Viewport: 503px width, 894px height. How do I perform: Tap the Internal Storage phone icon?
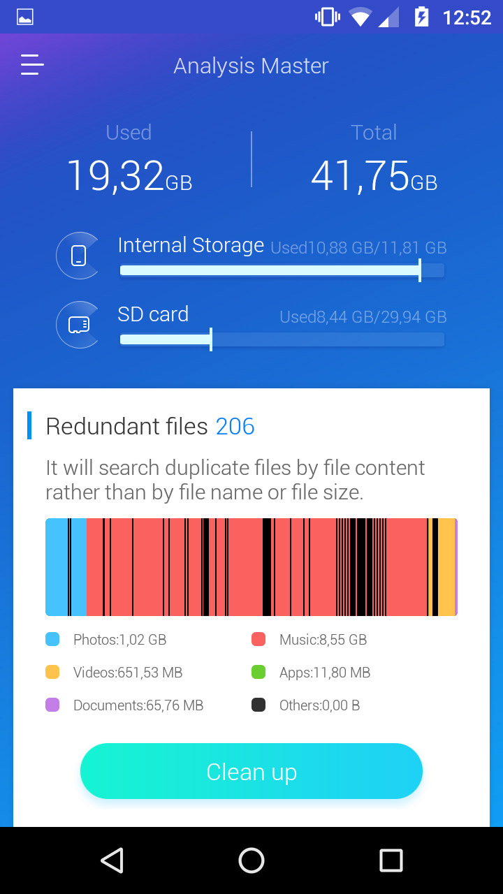(x=78, y=256)
